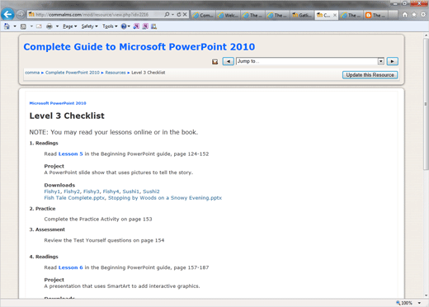Click the small activity icon left of Jump to

(x=215, y=62)
